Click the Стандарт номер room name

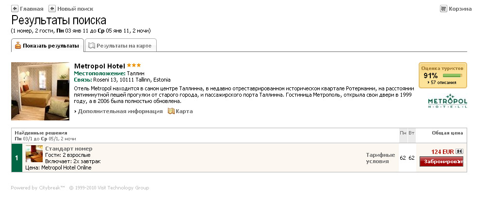[x=68, y=149]
